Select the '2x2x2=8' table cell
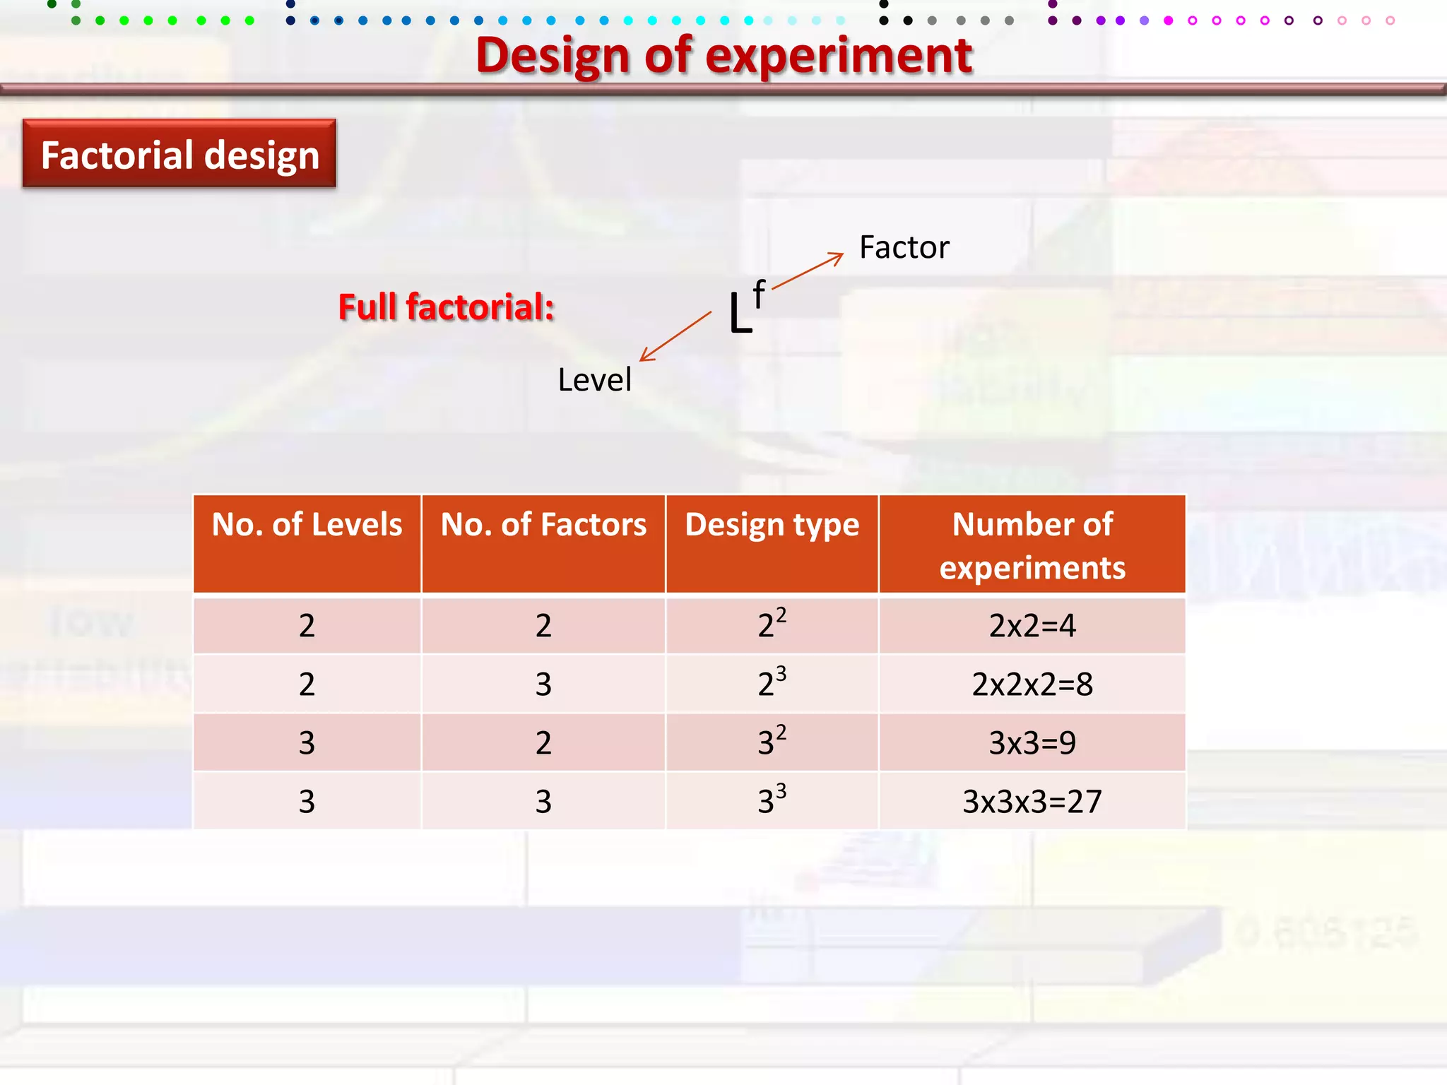1447x1085 pixels. tap(1032, 684)
